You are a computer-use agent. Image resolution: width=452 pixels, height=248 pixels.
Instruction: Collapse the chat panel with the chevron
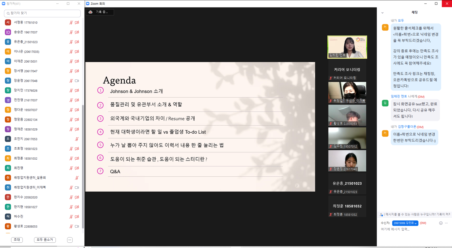pos(382,13)
